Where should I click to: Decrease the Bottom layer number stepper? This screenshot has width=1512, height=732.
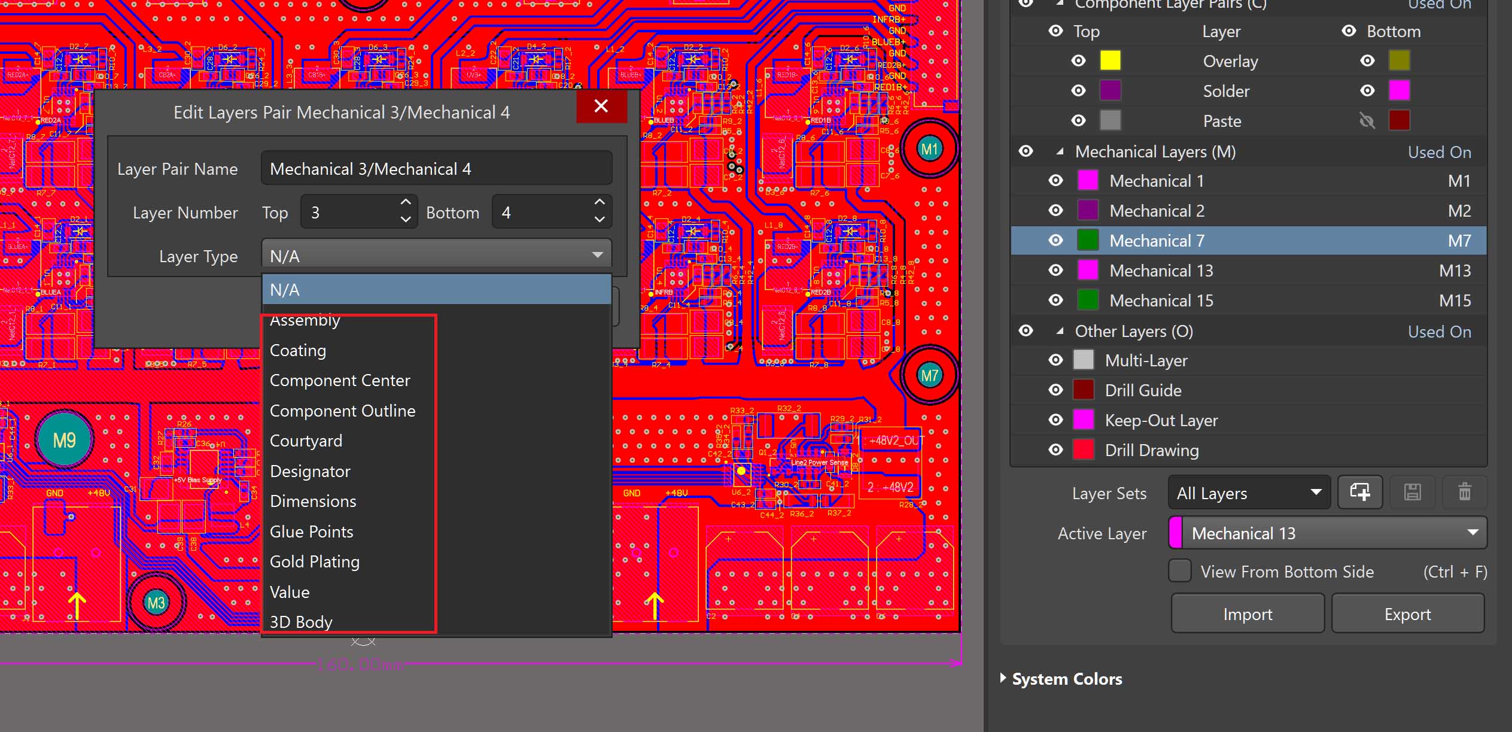tap(599, 220)
